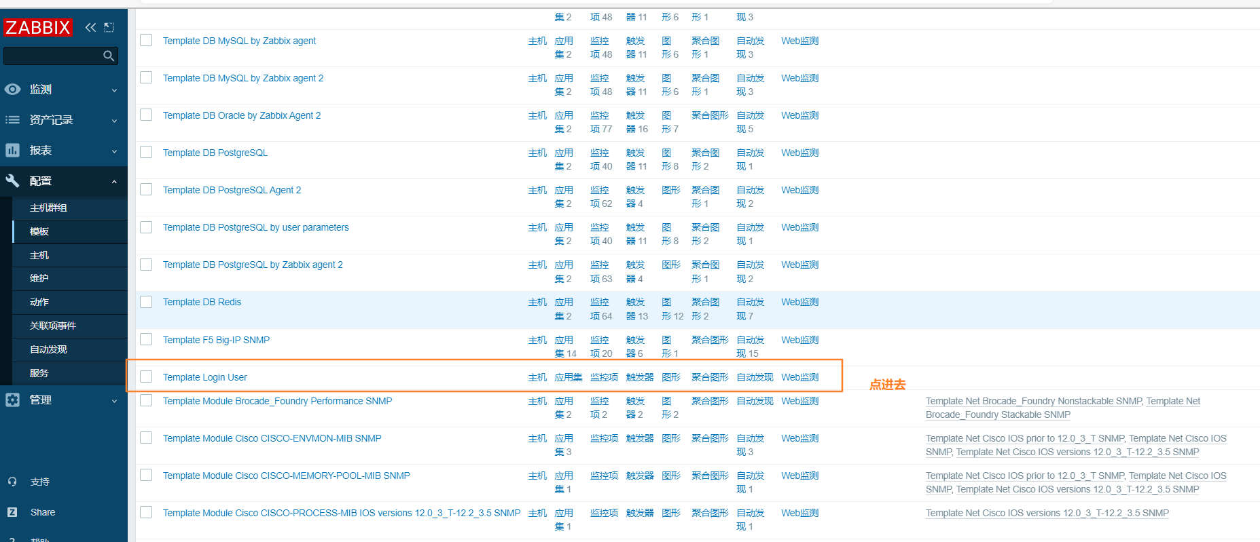The height and width of the screenshot is (542, 1260).
Task: Open Template Net Brocade_Foundry Nonstackable SNMP link
Action: [x=1033, y=401]
